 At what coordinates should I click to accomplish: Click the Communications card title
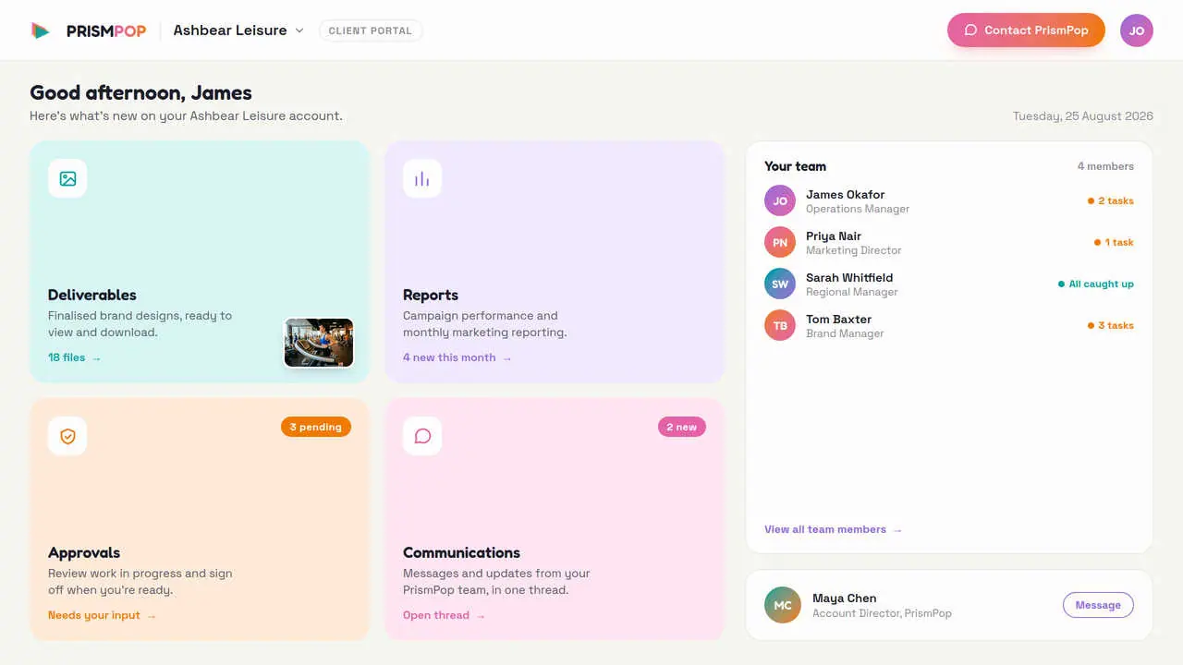coord(461,552)
